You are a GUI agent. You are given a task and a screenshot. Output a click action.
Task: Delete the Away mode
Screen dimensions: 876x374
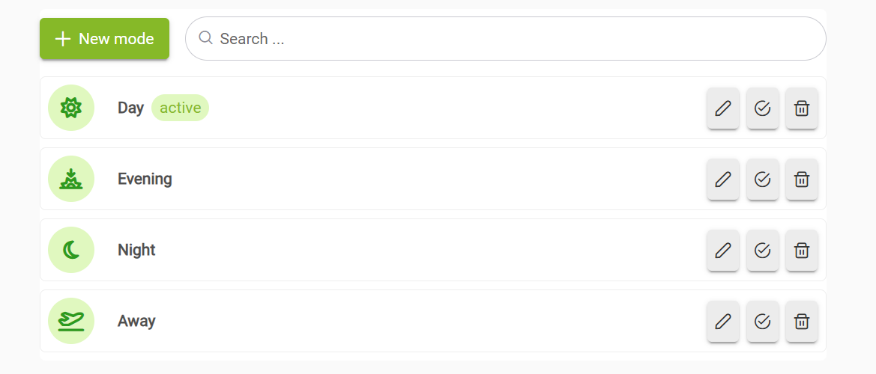coord(801,322)
